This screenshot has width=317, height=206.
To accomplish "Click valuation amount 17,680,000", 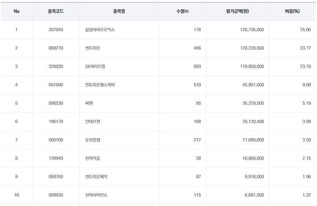I will coord(253,140).
